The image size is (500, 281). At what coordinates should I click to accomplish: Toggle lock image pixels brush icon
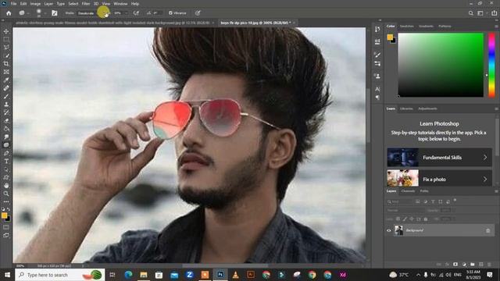pos(405,219)
